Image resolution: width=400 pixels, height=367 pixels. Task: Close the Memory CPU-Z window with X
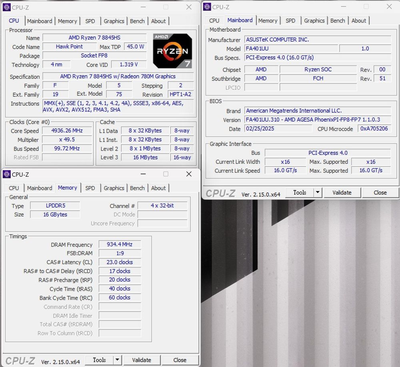point(189,174)
